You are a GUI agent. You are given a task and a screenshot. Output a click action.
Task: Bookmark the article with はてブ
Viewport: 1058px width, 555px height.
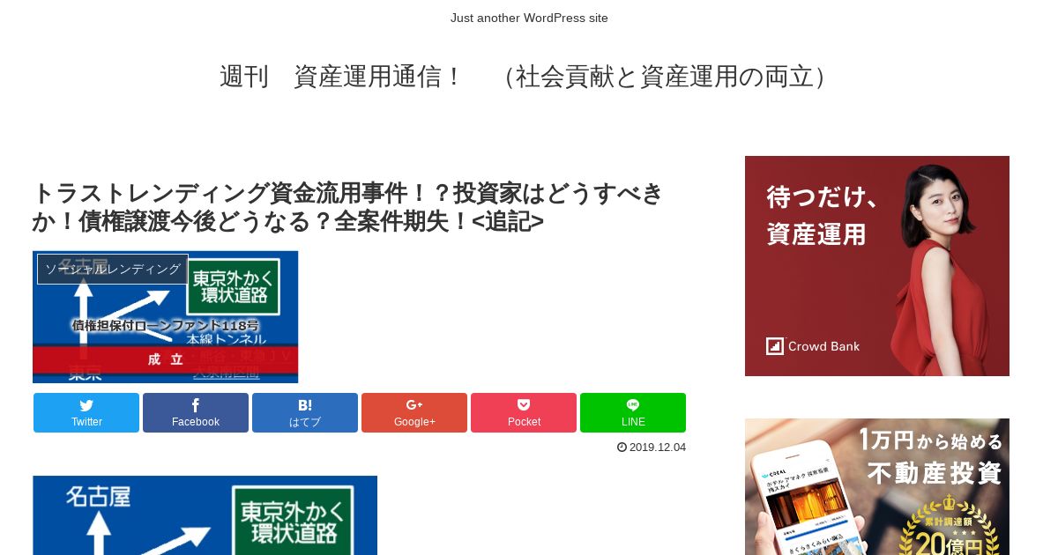tap(305, 412)
